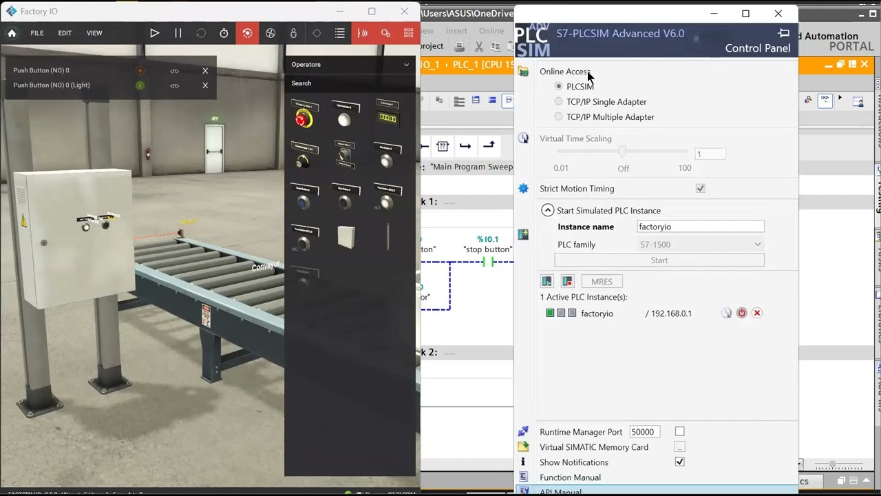Image resolution: width=881 pixels, height=496 pixels.
Task: Pick the Emergency Stop part from Operators palette
Action: [304, 115]
